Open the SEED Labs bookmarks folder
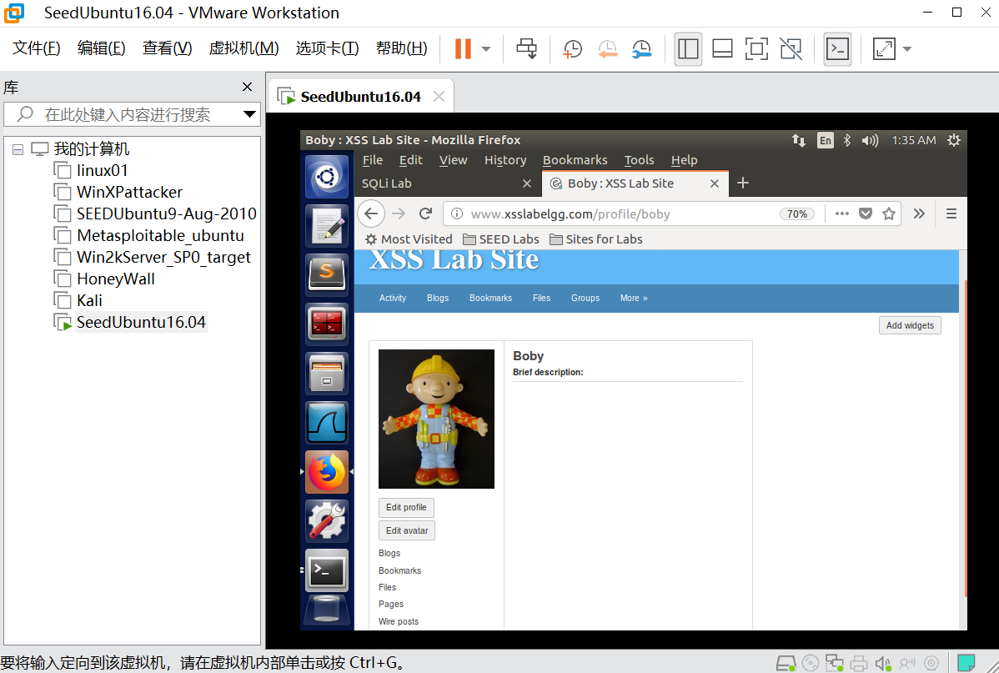 (x=501, y=239)
